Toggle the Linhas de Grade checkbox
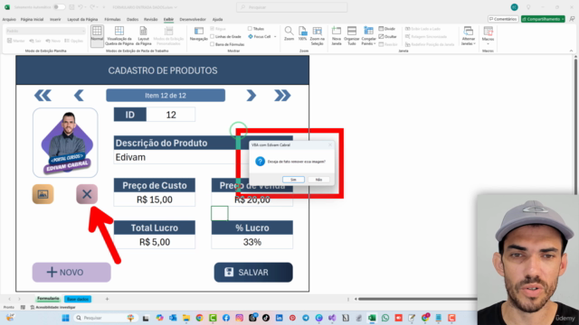 coord(213,36)
